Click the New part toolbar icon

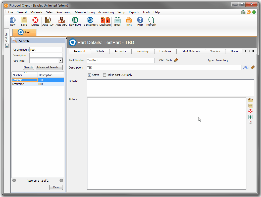click(13, 21)
